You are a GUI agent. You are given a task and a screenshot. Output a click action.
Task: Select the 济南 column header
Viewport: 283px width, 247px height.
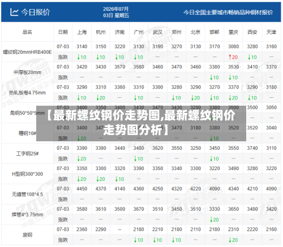(x=119, y=32)
